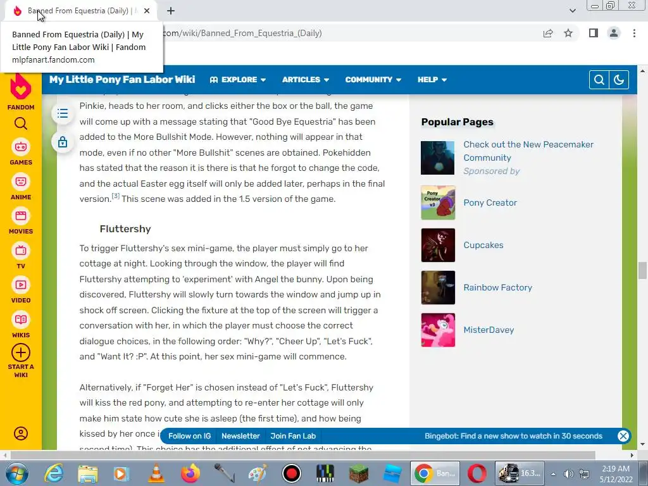Viewport: 648px width, 486px height.
Task: Click Start a Wiki plus icon
Action: pos(21,352)
